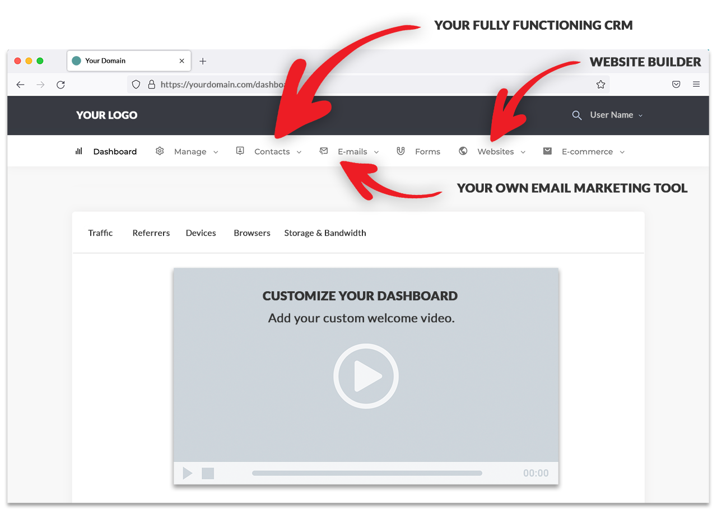Open the Forms menu item
The height and width of the screenshot is (512, 717).
(x=427, y=152)
